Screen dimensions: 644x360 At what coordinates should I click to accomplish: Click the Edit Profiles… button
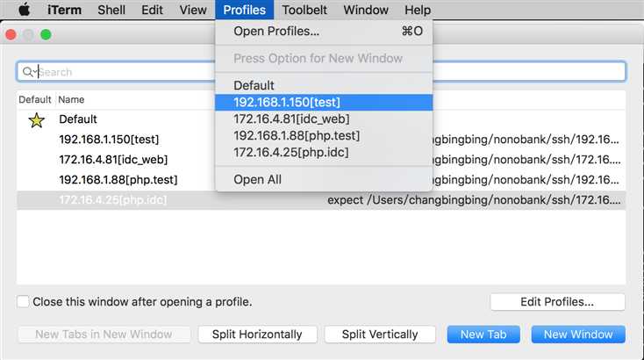557,302
